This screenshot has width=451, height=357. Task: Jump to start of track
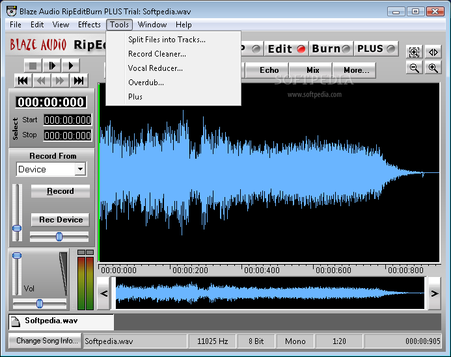click(x=23, y=81)
